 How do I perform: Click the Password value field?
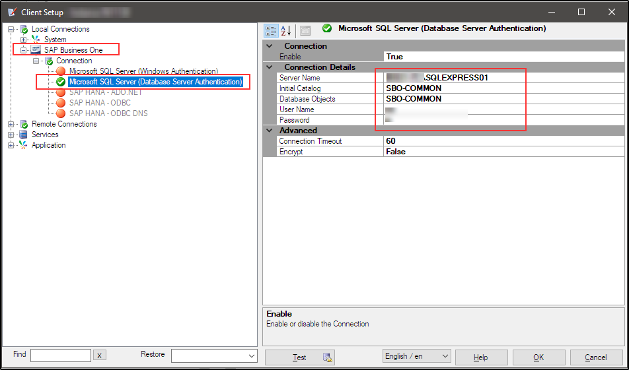click(504, 120)
